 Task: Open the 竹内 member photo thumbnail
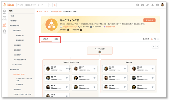106,68
